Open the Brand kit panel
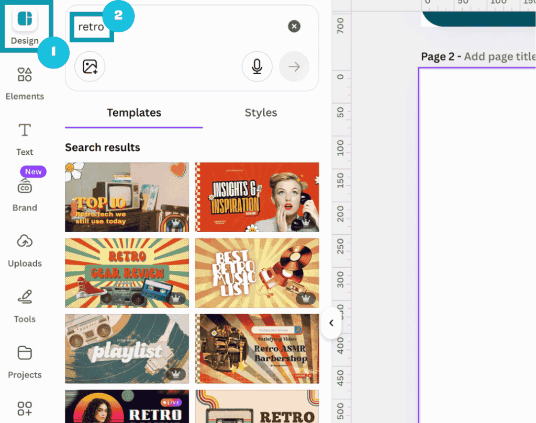 25,194
